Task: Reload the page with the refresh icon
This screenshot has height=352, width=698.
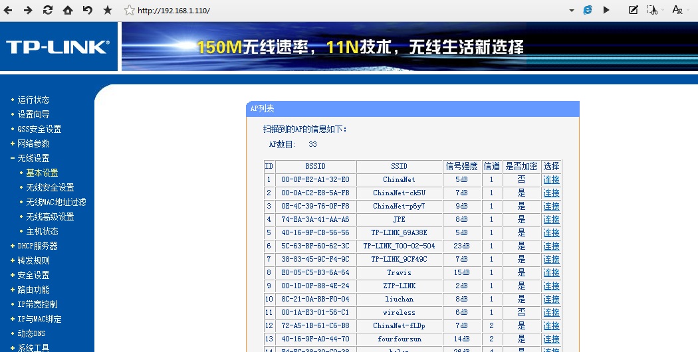Action: 48,10
